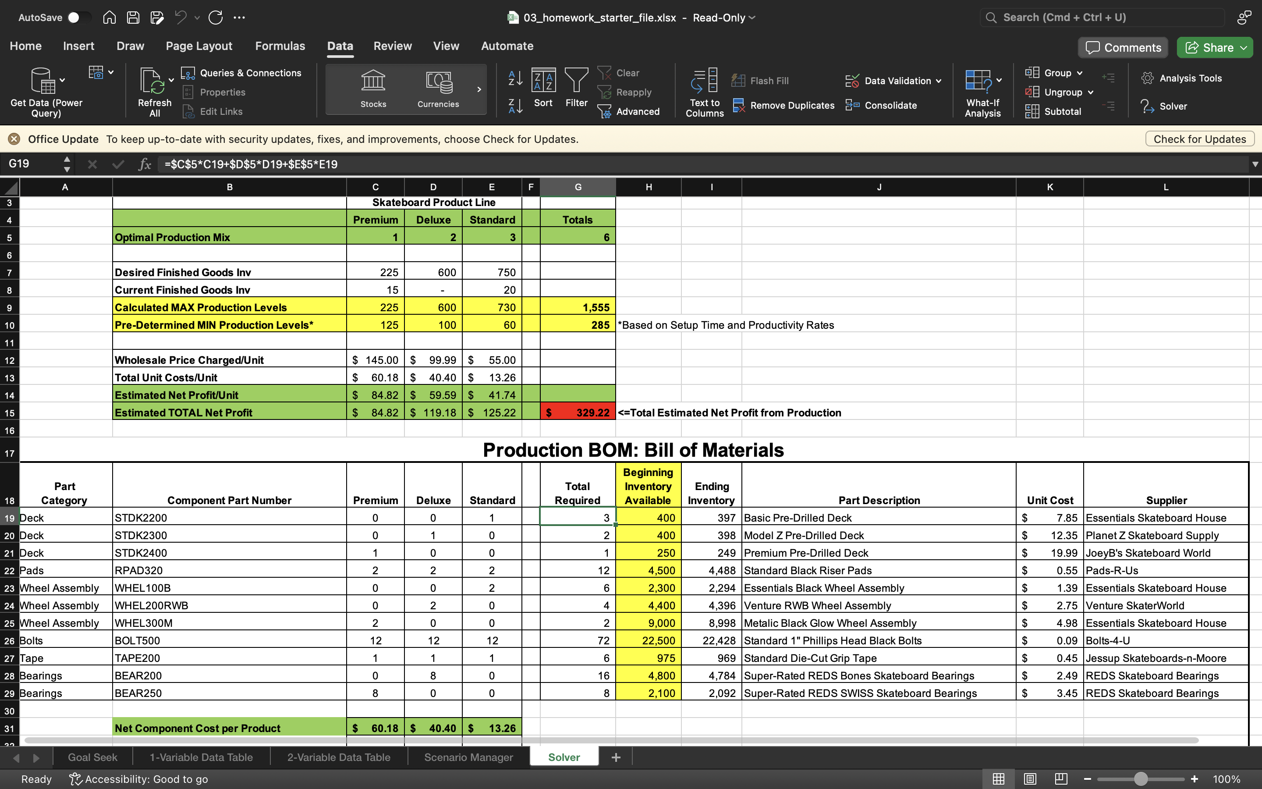
Task: Click the zoom slider handle
Action: pyautogui.click(x=1141, y=779)
